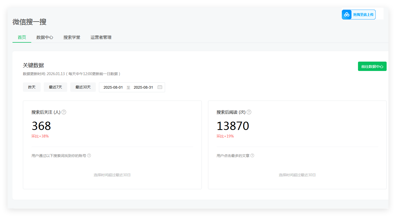Screen dimensions: 396x216
Task: Open the date range calendar icon
Action: pos(160,87)
